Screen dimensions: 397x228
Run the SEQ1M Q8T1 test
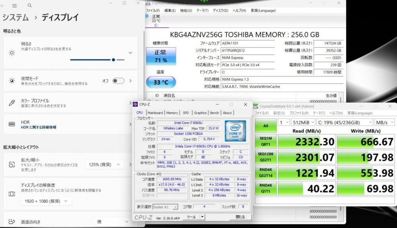click(266, 141)
